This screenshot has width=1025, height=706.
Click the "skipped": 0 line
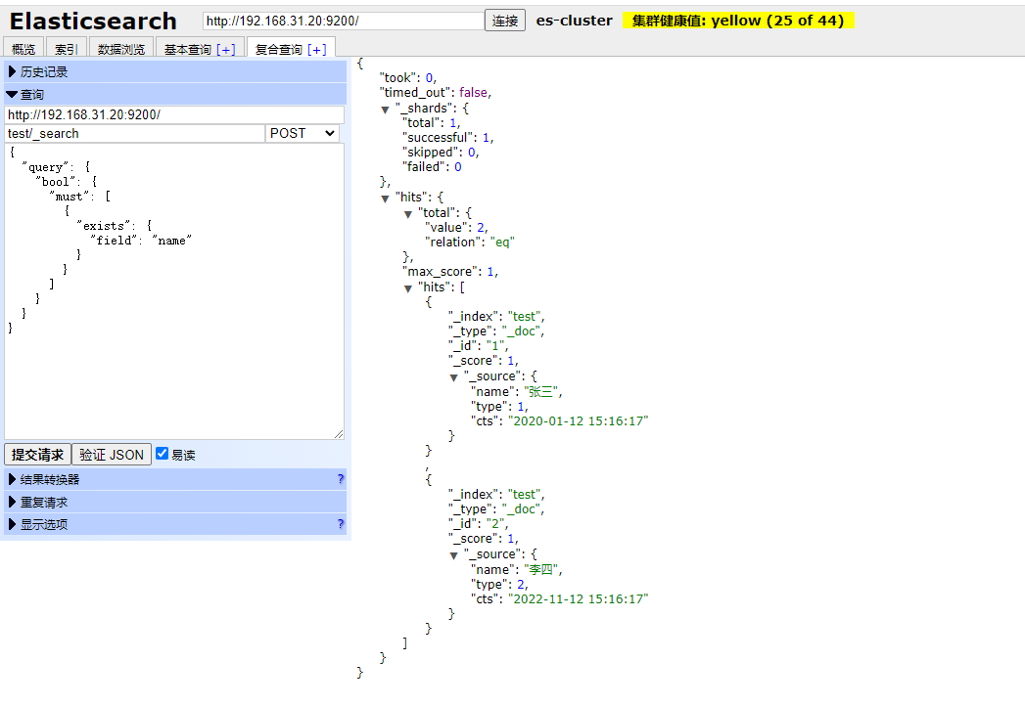(x=441, y=153)
